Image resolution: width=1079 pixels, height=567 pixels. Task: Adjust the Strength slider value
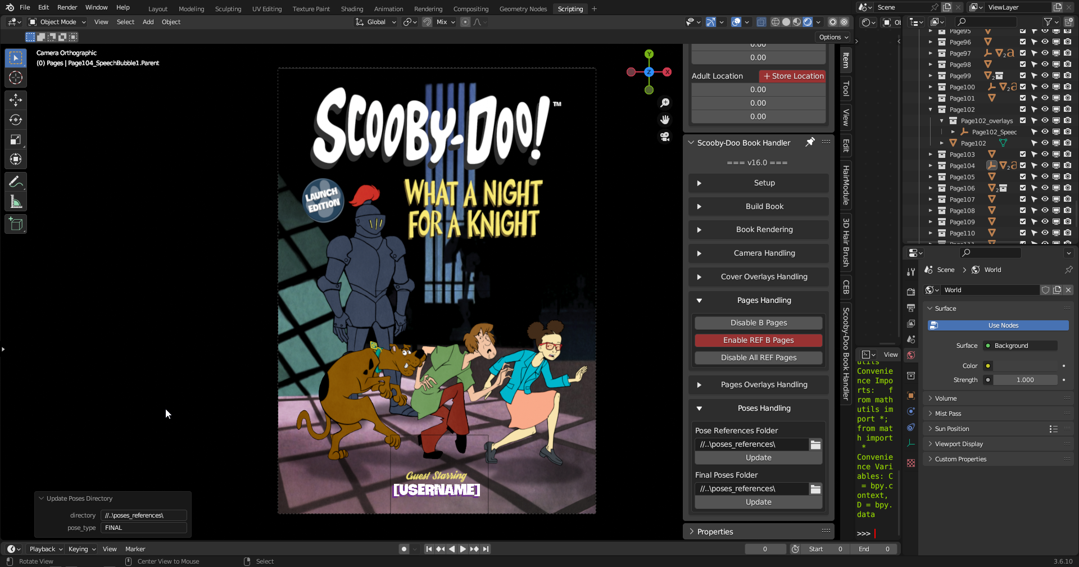pyautogui.click(x=1026, y=380)
